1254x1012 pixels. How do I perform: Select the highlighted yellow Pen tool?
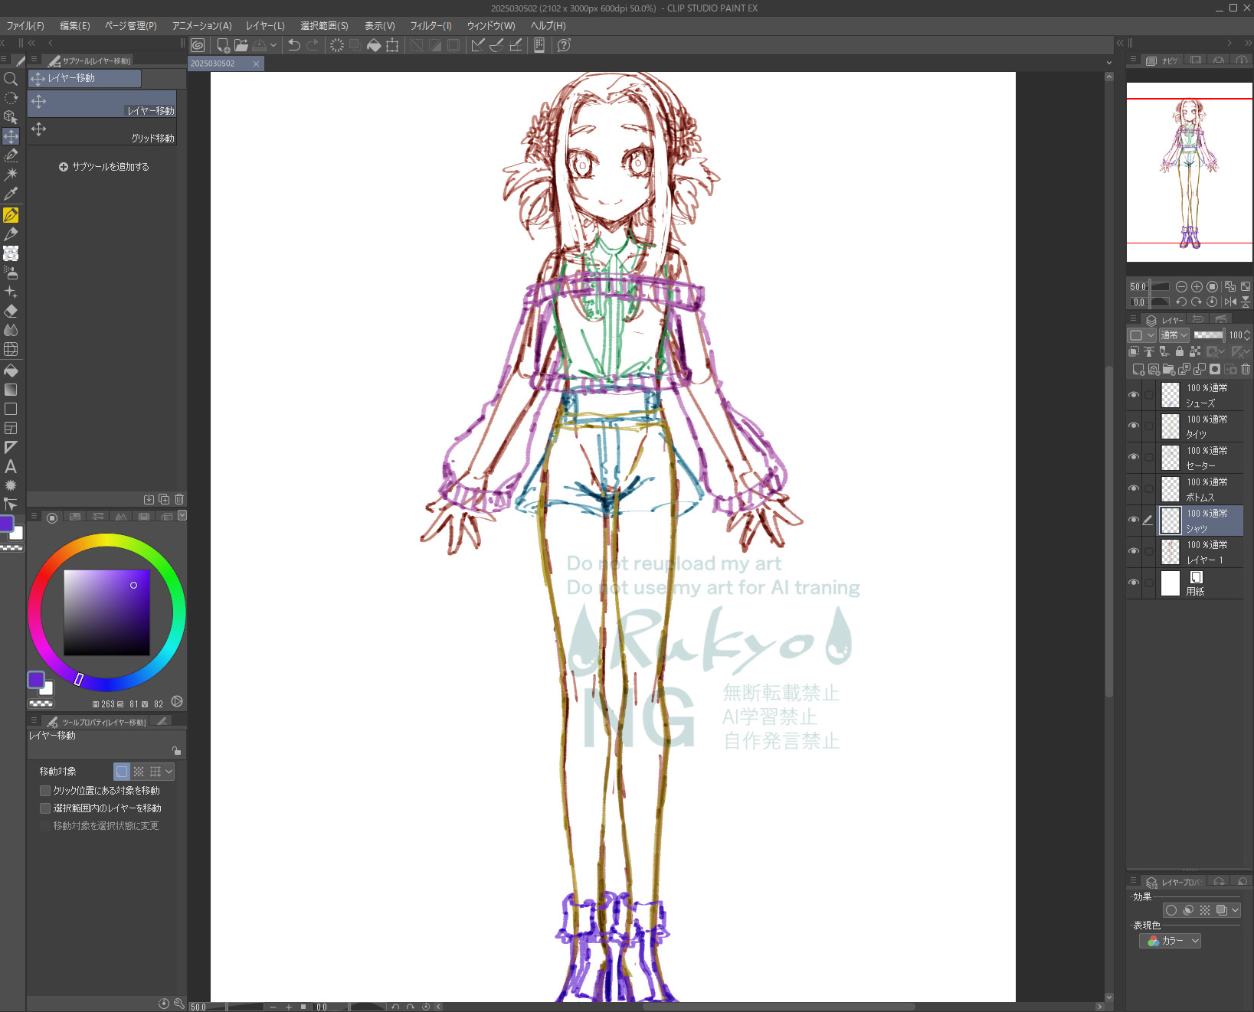click(x=11, y=215)
